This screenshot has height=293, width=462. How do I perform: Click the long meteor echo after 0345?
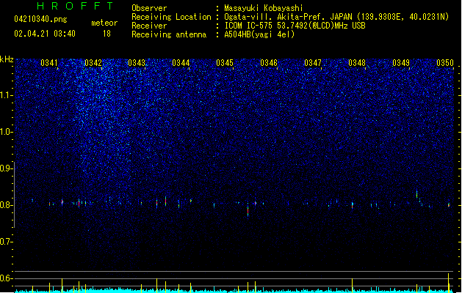click(248, 209)
